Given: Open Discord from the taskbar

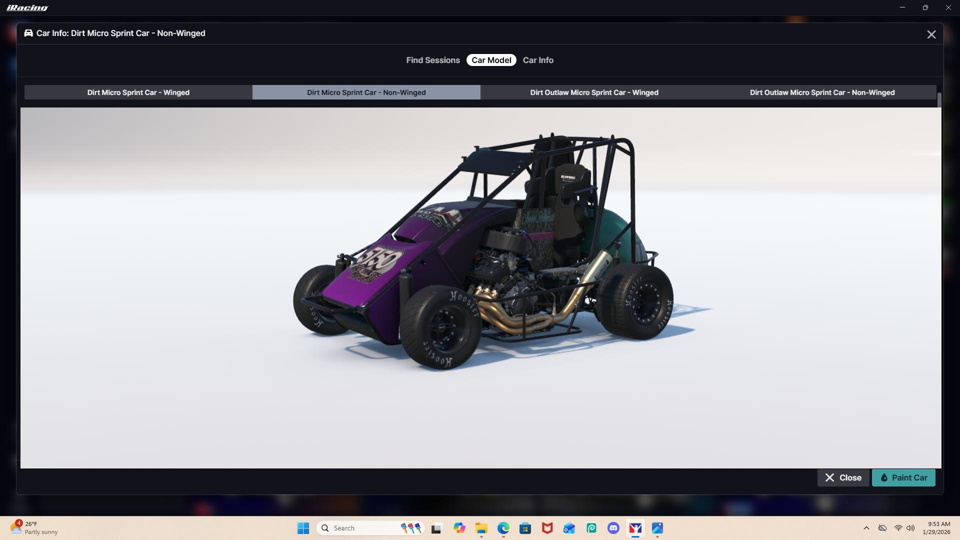Looking at the screenshot, I should click(613, 528).
